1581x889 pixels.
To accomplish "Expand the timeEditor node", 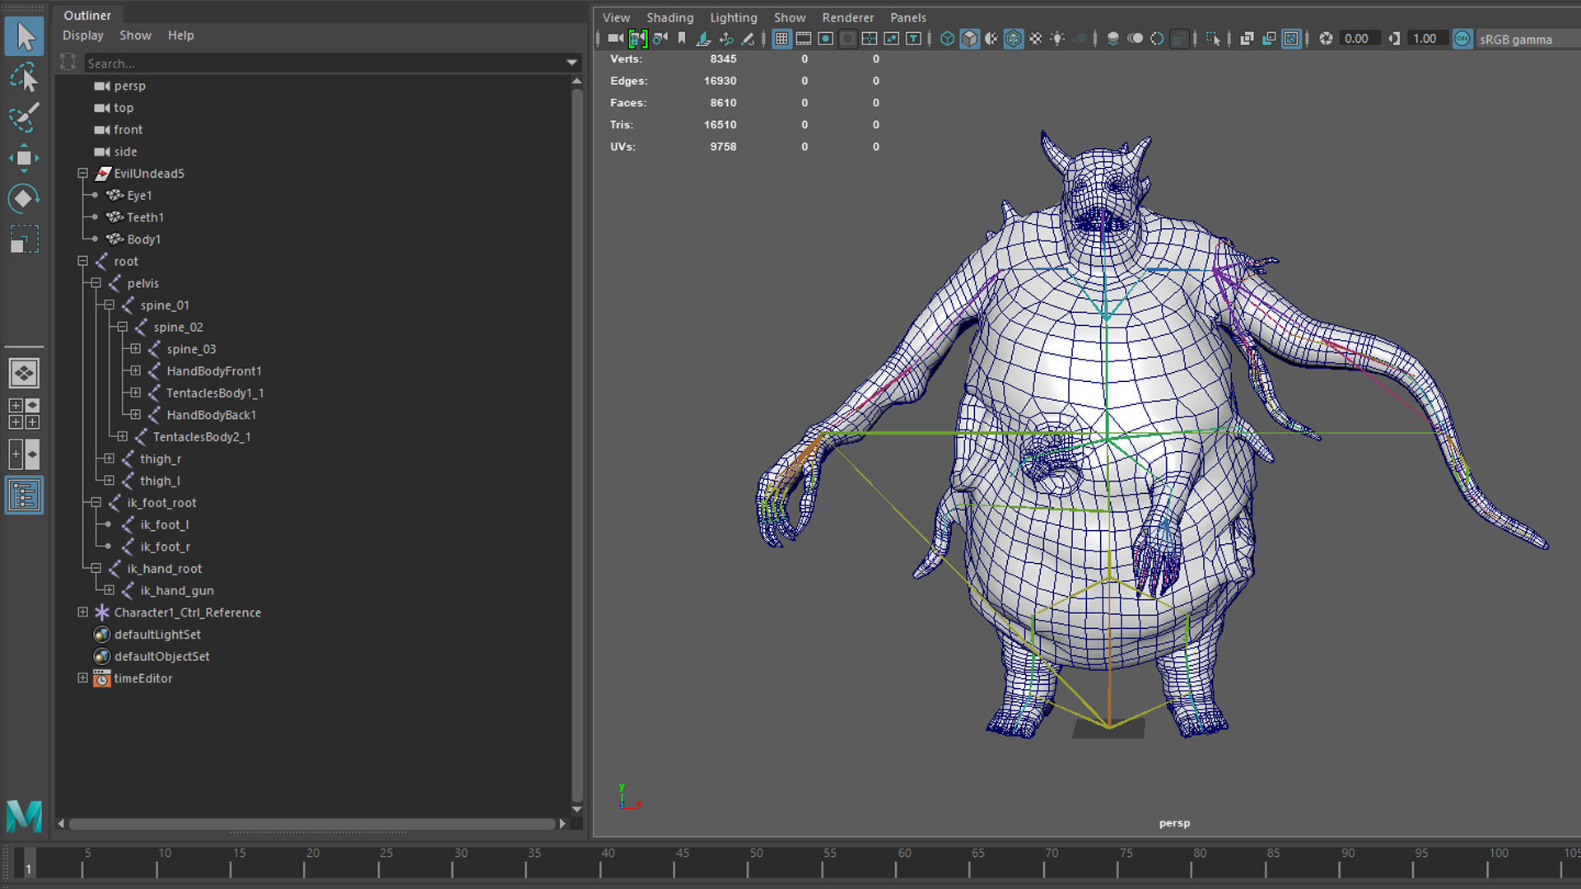I will click(x=82, y=678).
